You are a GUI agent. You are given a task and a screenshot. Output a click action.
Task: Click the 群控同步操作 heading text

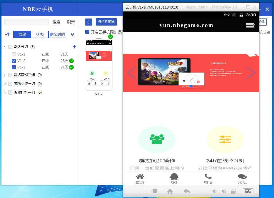click(157, 161)
